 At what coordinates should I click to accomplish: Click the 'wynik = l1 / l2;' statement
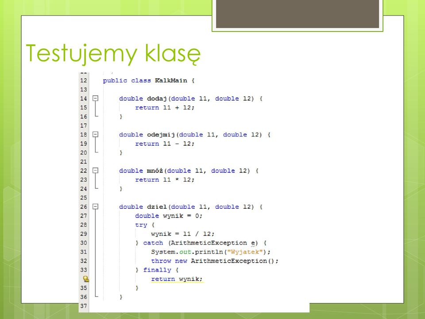[x=183, y=234]
